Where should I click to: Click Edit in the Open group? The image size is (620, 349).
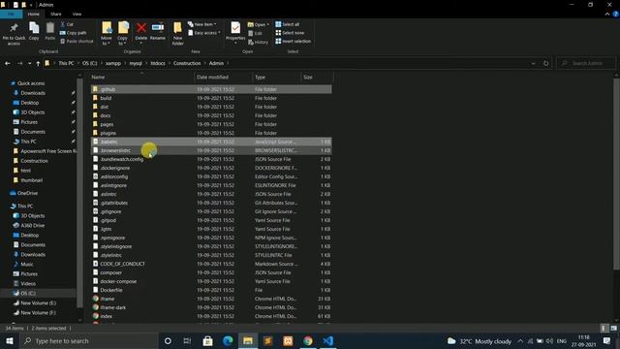point(255,33)
